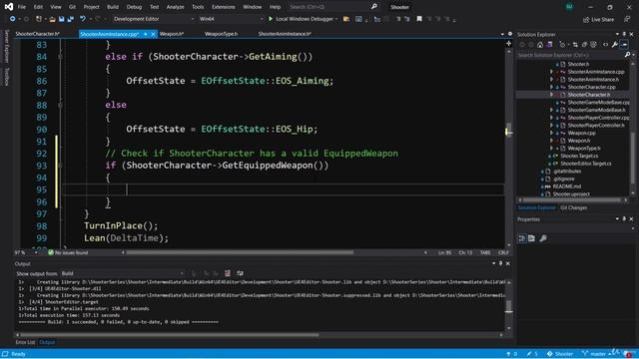
Task: Open the Win64 platform dropdown
Action: tap(231, 19)
